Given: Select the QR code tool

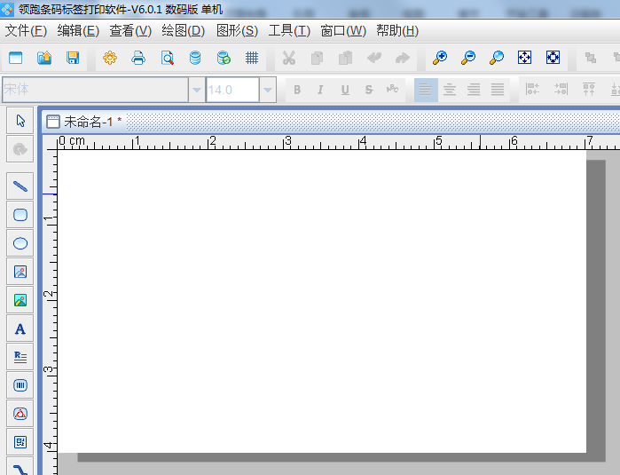Looking at the screenshot, I should click(20, 442).
